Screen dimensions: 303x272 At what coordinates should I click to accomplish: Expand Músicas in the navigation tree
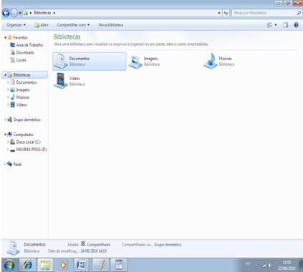[8, 97]
